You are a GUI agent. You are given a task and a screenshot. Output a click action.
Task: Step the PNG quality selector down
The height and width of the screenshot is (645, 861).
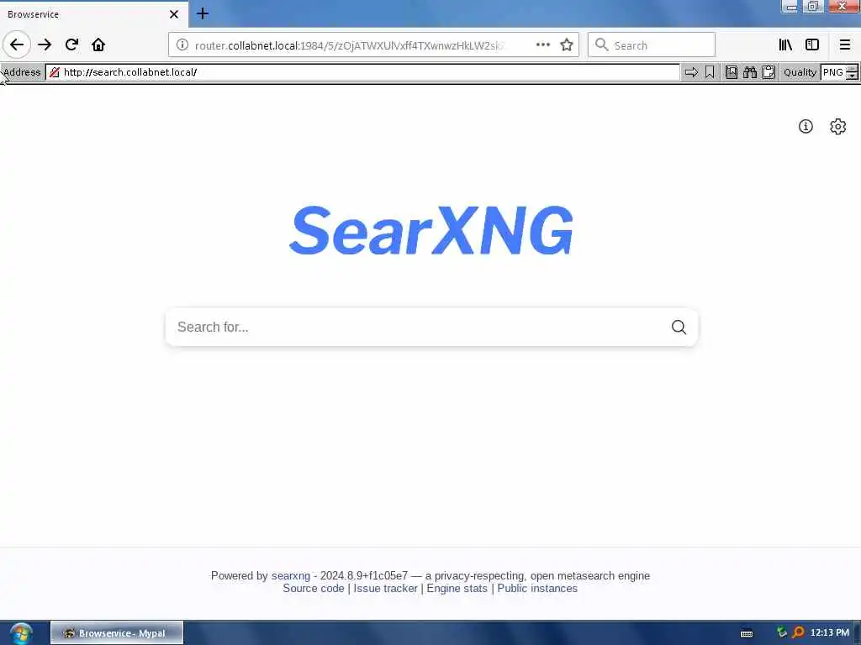[852, 76]
